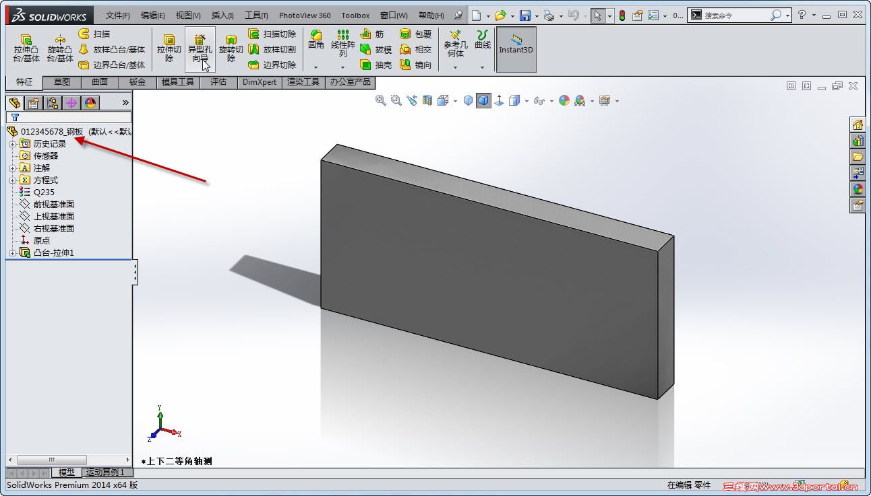Image resolution: width=871 pixels, height=496 pixels.
Task: Select the 前视基准面 plane
Action: 47,205
